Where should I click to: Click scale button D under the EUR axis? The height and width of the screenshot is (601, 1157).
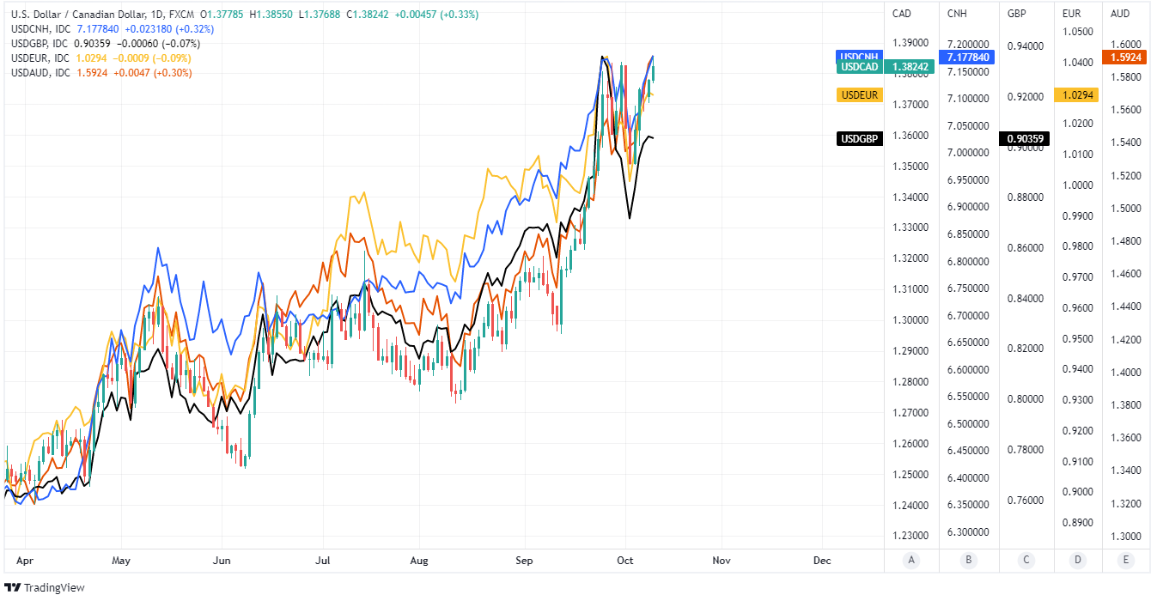click(1078, 561)
